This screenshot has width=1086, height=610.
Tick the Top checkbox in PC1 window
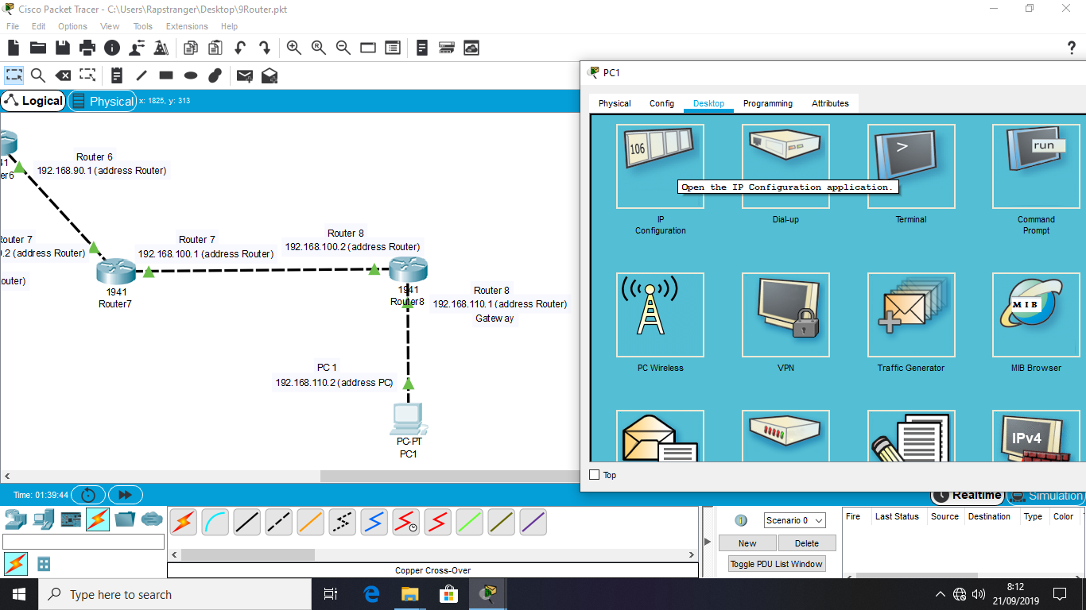[595, 475]
